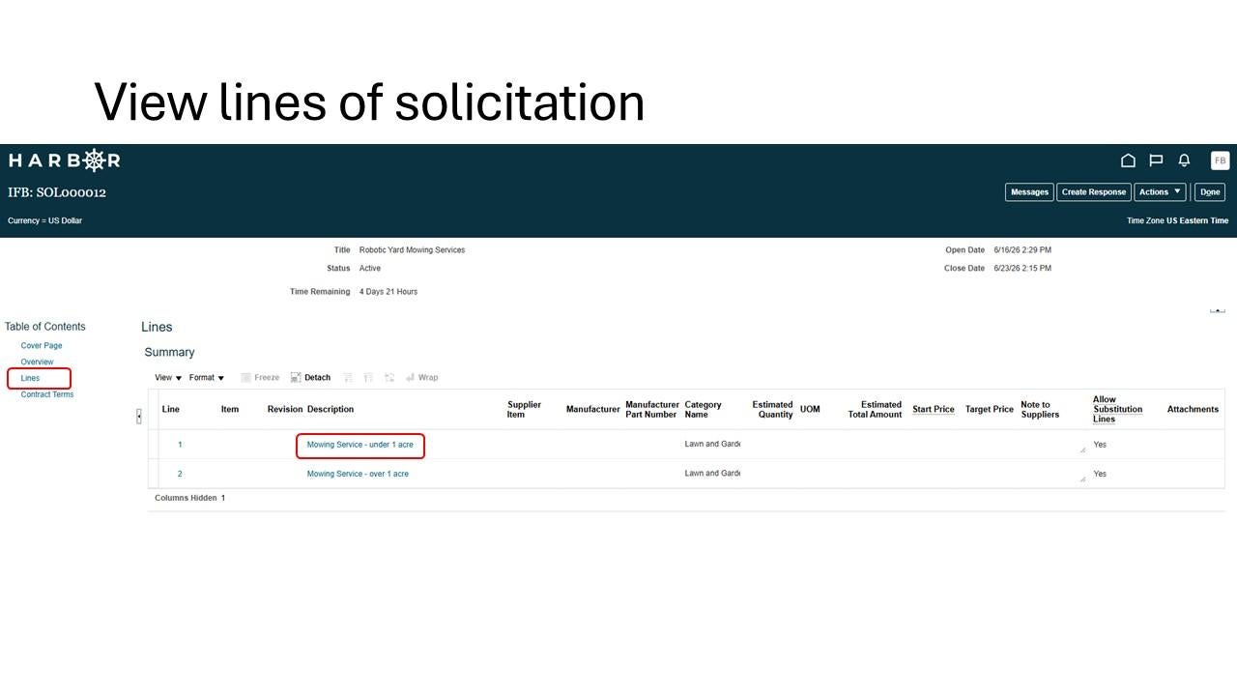Click the Estimated Total Amount column header
The height and width of the screenshot is (696, 1237).
875,410
